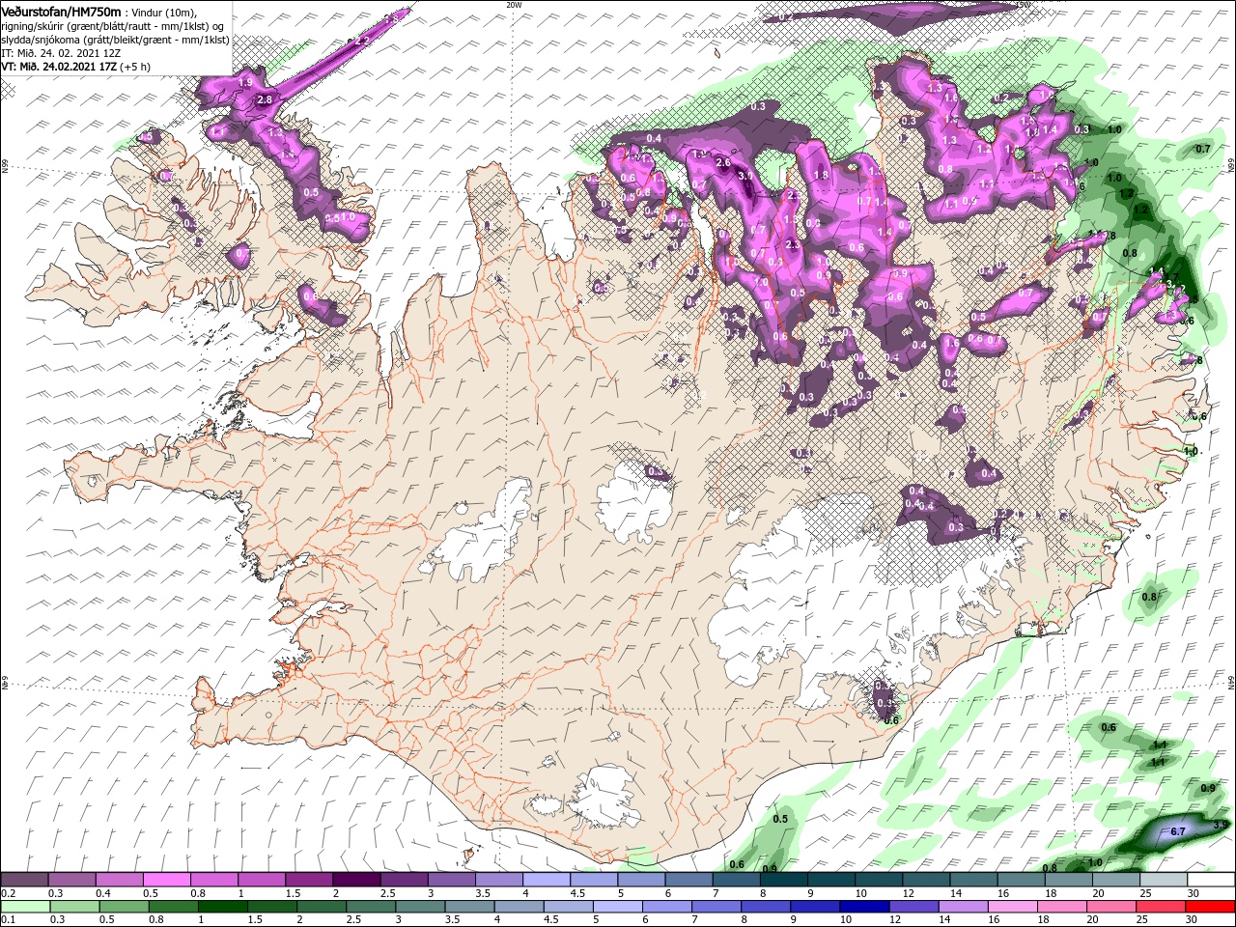Image resolution: width=1236 pixels, height=927 pixels.
Task: Choose the white 30 swatch in top legend row
Action: [x=1211, y=880]
